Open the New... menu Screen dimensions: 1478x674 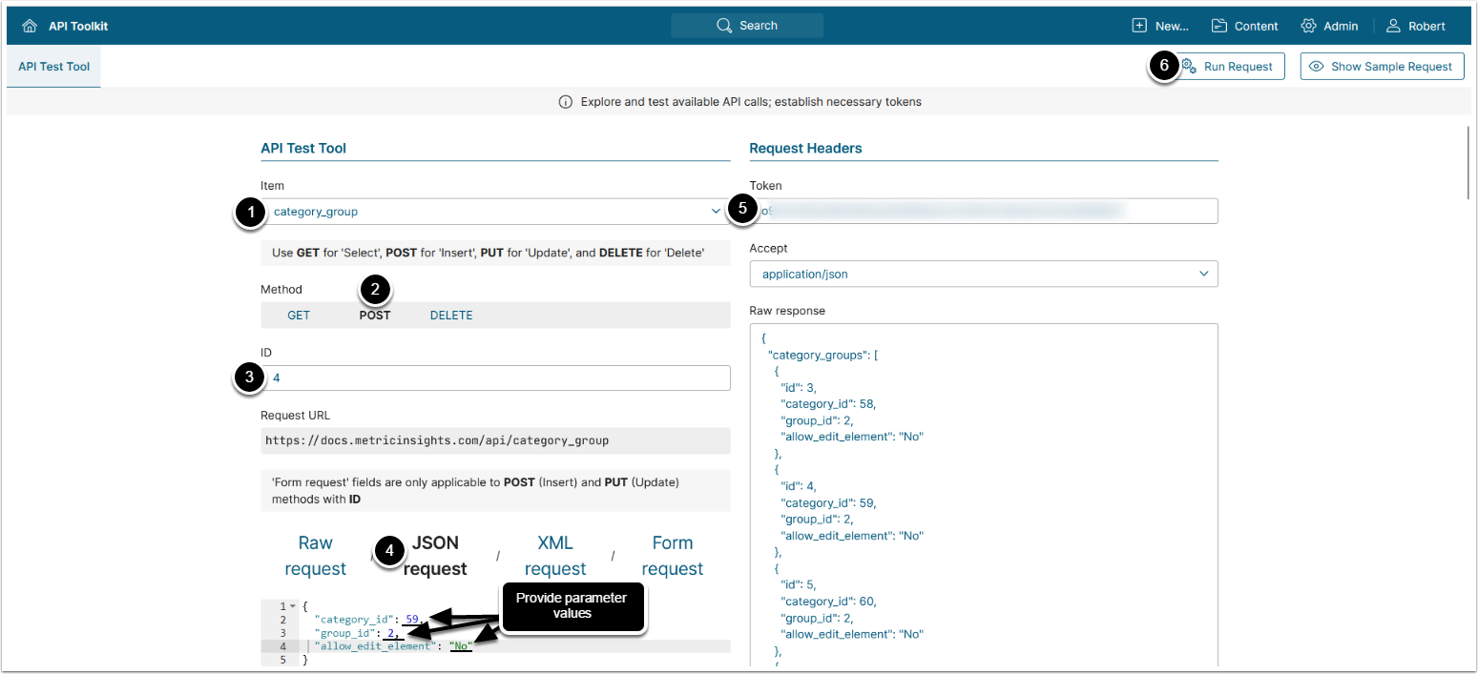tap(1160, 26)
